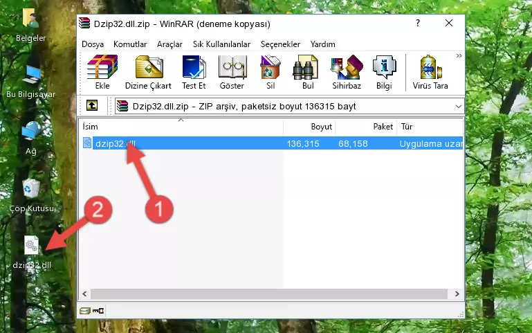This screenshot has width=532, height=333.
Task: Launch the Sihirbaz wizard
Action: point(347,72)
